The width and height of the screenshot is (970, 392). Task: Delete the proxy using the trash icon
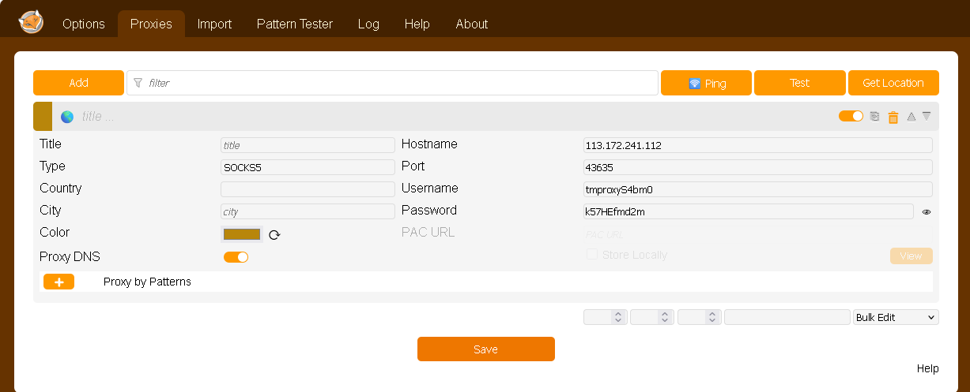(x=893, y=117)
